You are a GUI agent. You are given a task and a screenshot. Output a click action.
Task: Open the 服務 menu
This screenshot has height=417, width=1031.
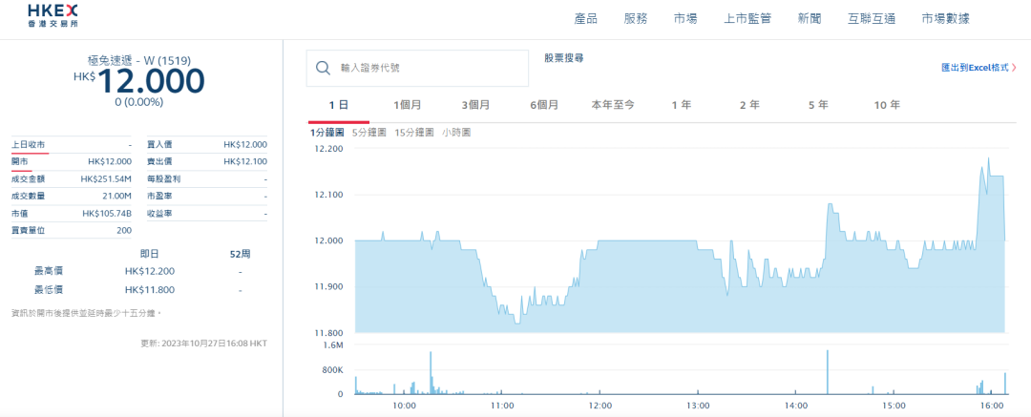click(636, 18)
